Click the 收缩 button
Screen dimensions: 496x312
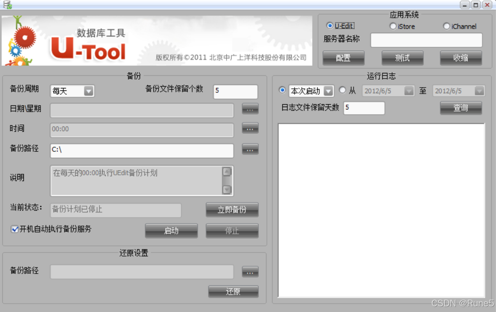pyautogui.click(x=461, y=58)
